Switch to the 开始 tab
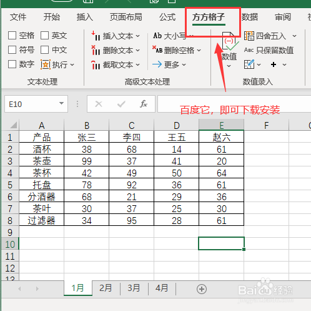311x311 pixels. click(52, 17)
